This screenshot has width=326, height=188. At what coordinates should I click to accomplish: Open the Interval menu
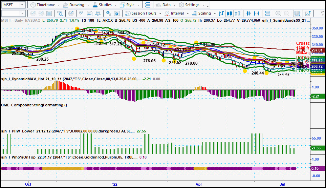click(177, 13)
